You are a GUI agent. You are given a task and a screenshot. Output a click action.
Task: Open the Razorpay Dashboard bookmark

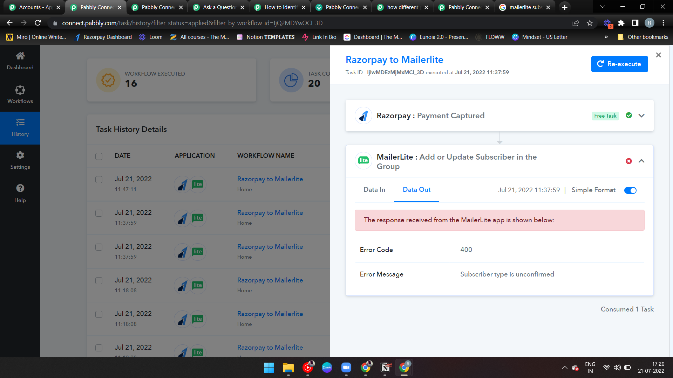104,37
